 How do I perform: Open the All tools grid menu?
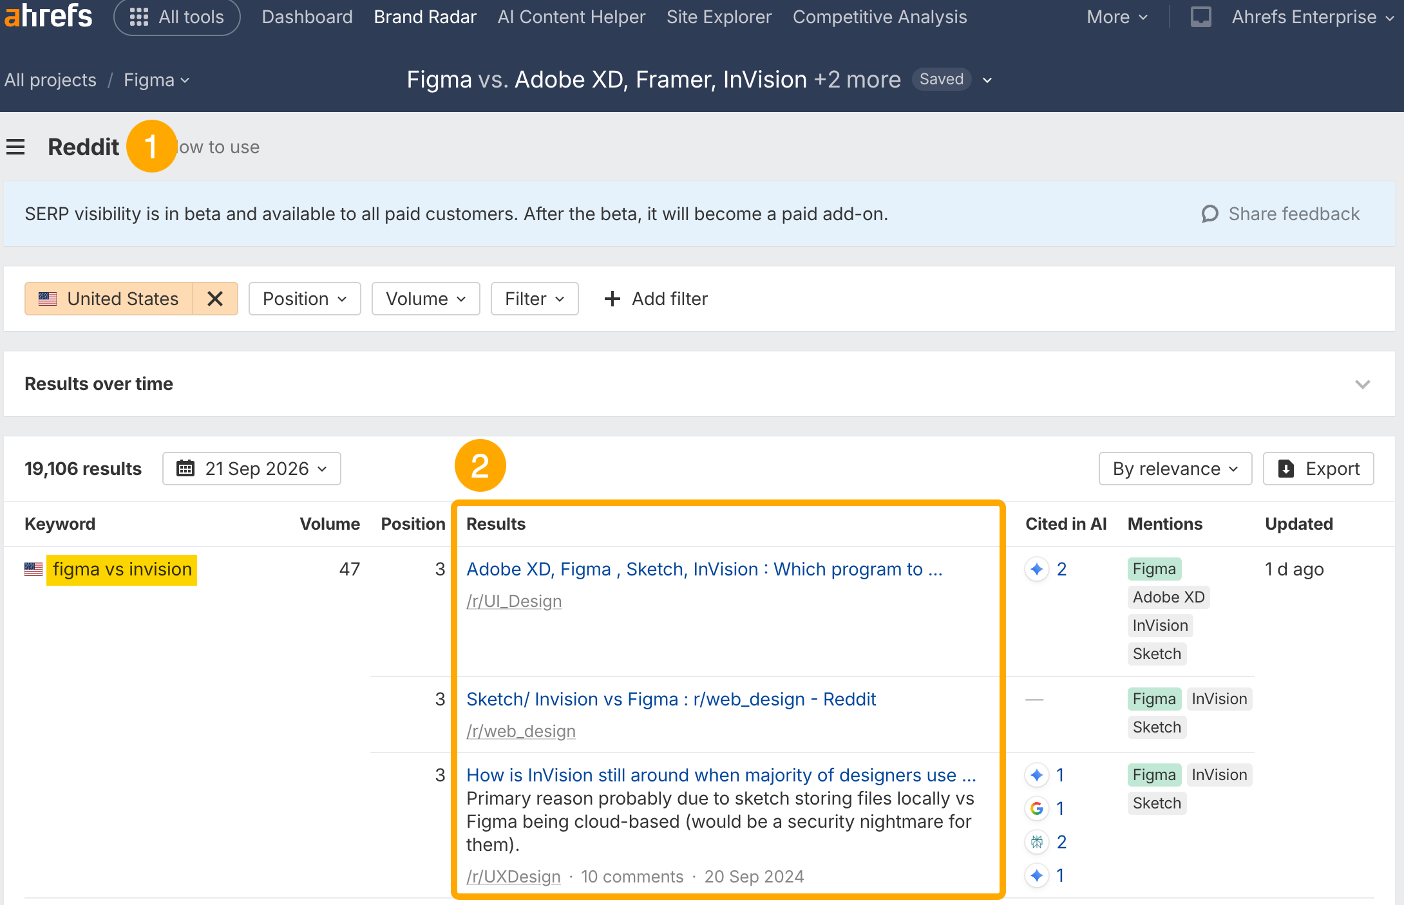(x=176, y=17)
